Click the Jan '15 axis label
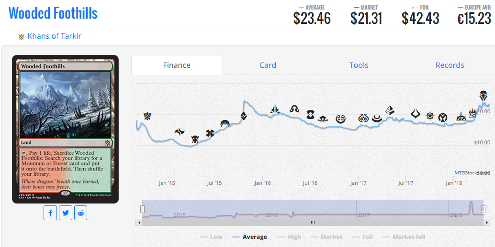 tap(167, 183)
